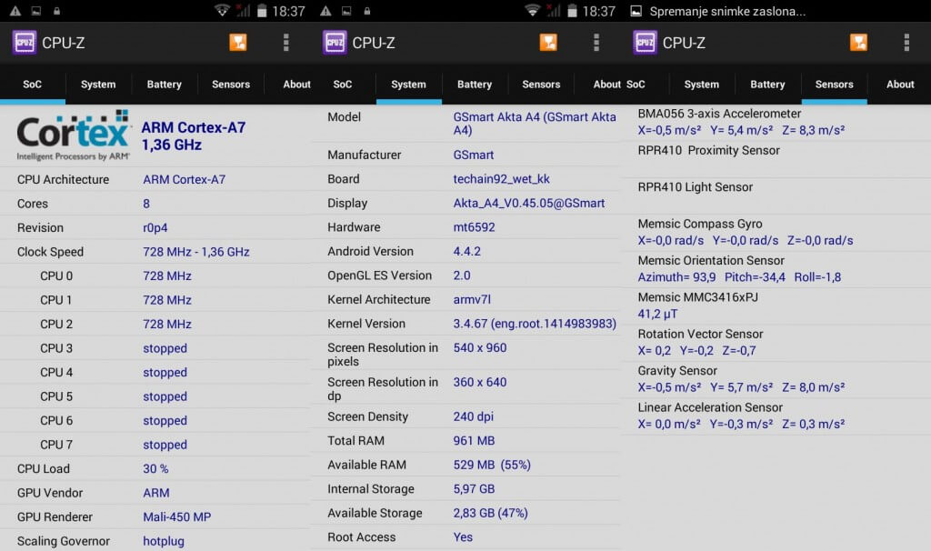
Task: Select the System tab in middle screenshot
Action: [408, 85]
